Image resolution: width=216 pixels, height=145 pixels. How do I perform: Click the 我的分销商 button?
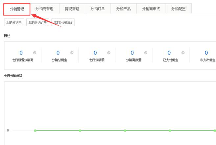point(14,23)
